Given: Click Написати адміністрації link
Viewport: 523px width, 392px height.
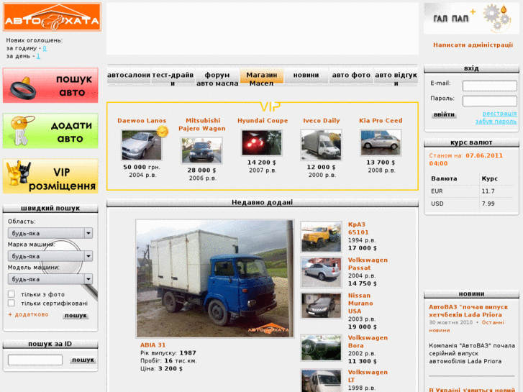Looking at the screenshot, I should pyautogui.click(x=473, y=45).
